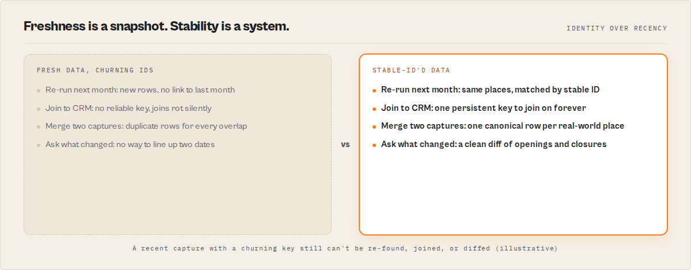Screen dimensions: 691x270
Task: Select the 'STABLE-ID'D DATA' heading
Action: pyautogui.click(x=411, y=70)
